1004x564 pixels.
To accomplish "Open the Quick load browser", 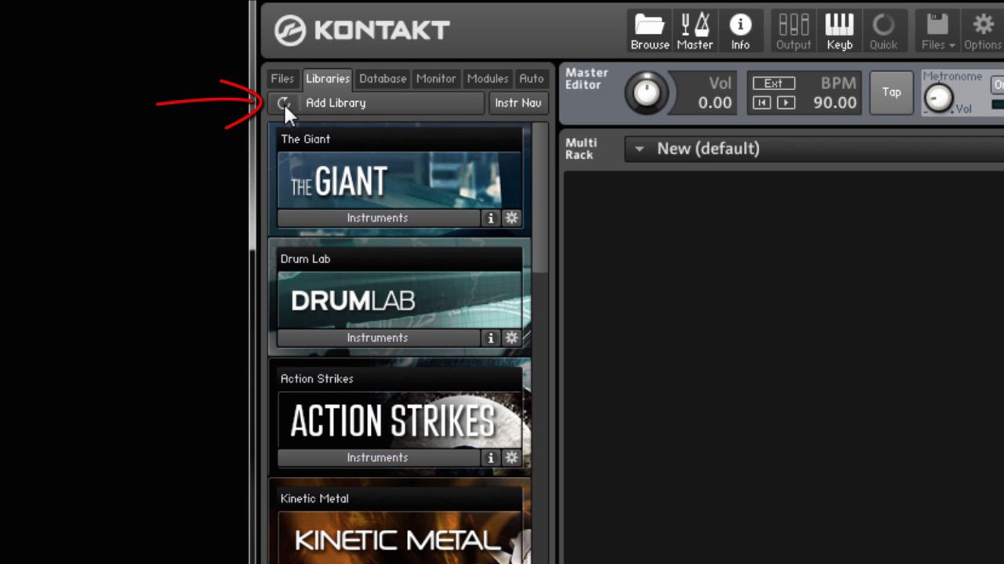I will pos(883,31).
